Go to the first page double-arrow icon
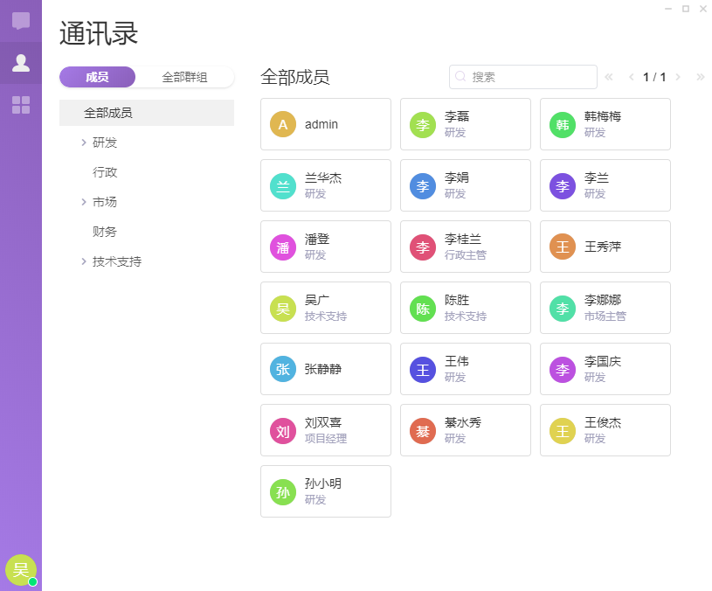 point(608,77)
